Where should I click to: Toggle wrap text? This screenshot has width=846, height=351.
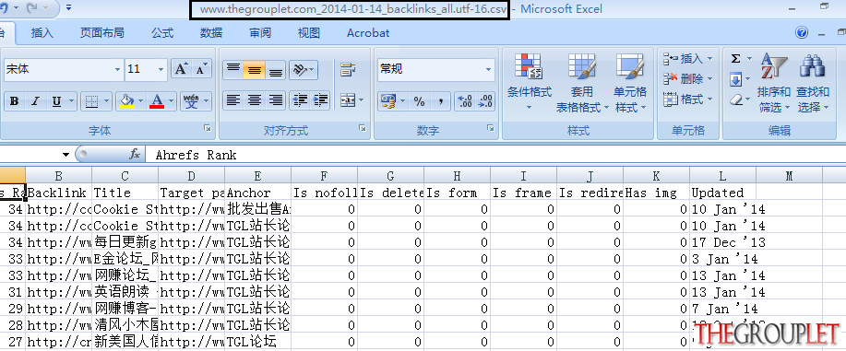click(x=348, y=69)
